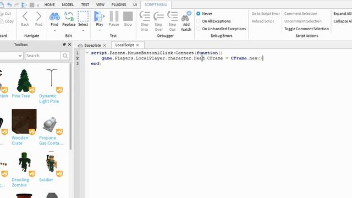The height and width of the screenshot is (198, 352).
Task: Click Comment Selection
Action: [x=301, y=13]
